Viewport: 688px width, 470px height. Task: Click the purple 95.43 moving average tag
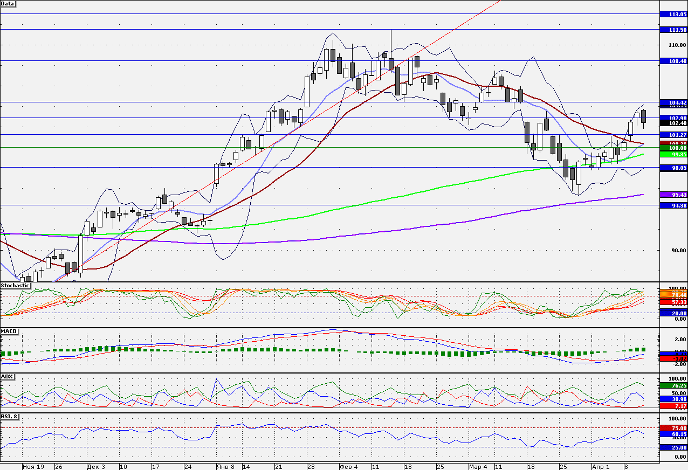pos(673,195)
